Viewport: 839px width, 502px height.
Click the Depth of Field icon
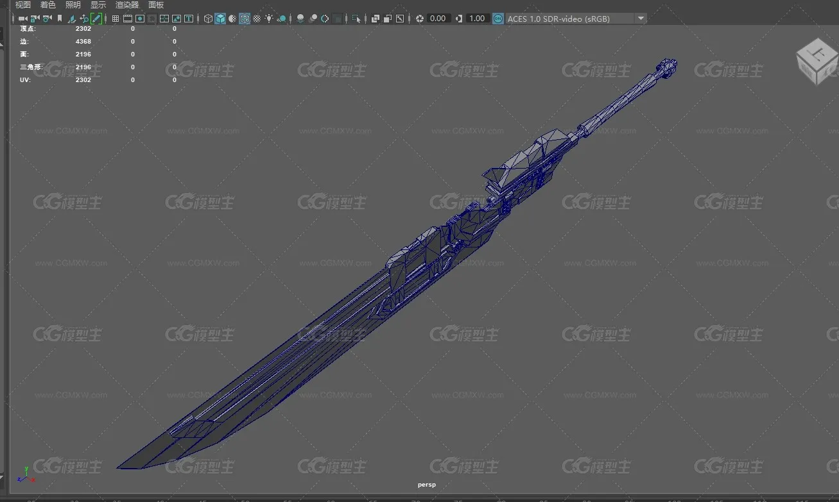337,19
